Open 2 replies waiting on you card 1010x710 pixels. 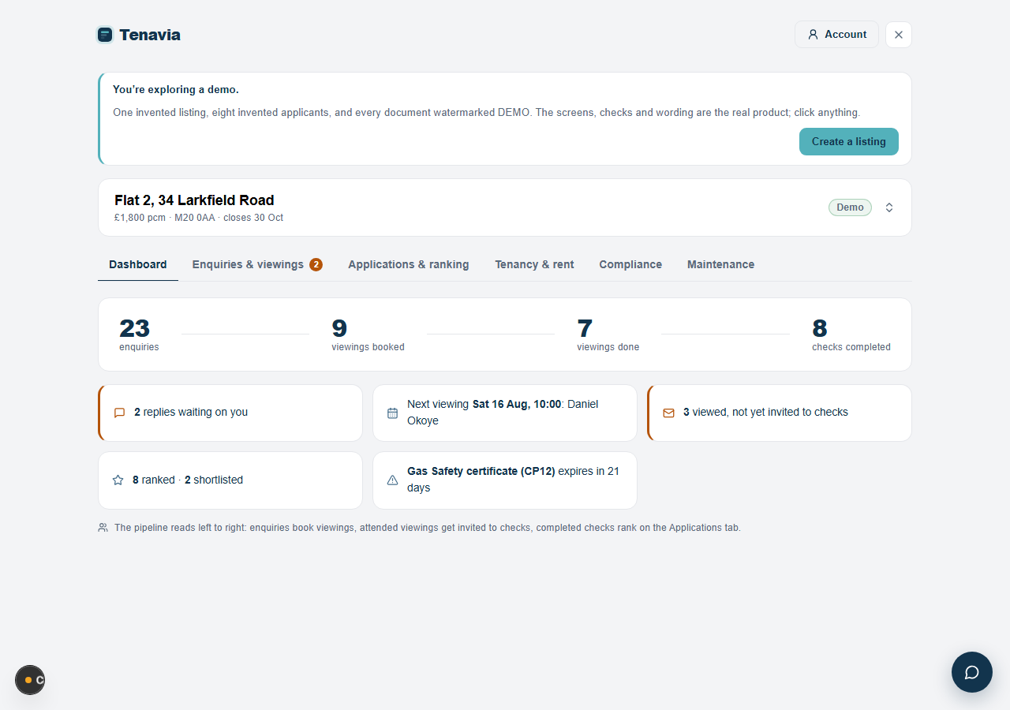[230, 413]
